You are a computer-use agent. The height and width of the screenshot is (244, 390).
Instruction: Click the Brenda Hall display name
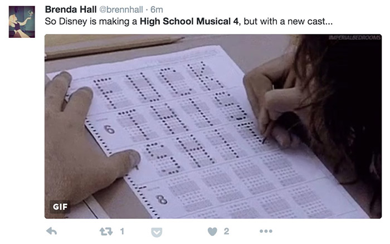pyautogui.click(x=71, y=10)
